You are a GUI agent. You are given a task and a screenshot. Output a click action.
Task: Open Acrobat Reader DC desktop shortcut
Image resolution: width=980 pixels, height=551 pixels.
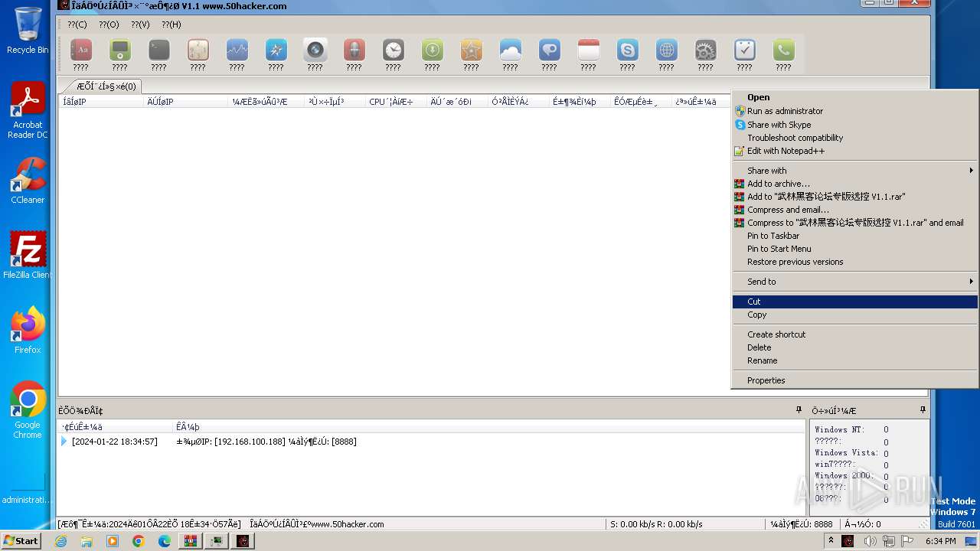click(28, 110)
